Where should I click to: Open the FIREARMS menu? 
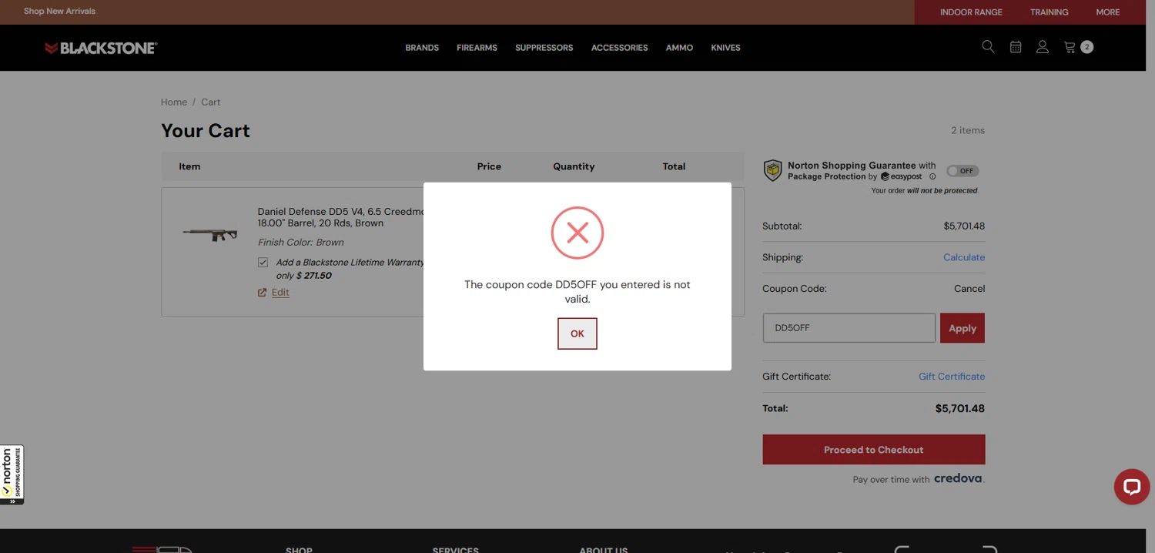(x=477, y=48)
